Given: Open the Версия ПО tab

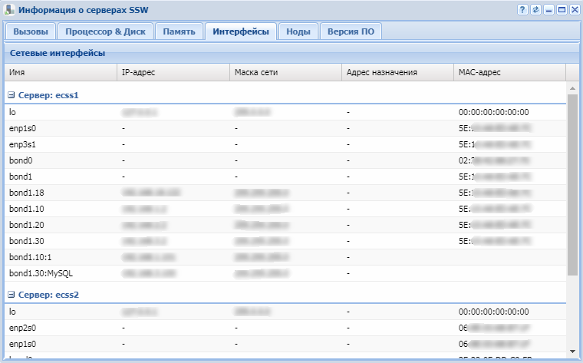Looking at the screenshot, I should [x=351, y=31].
